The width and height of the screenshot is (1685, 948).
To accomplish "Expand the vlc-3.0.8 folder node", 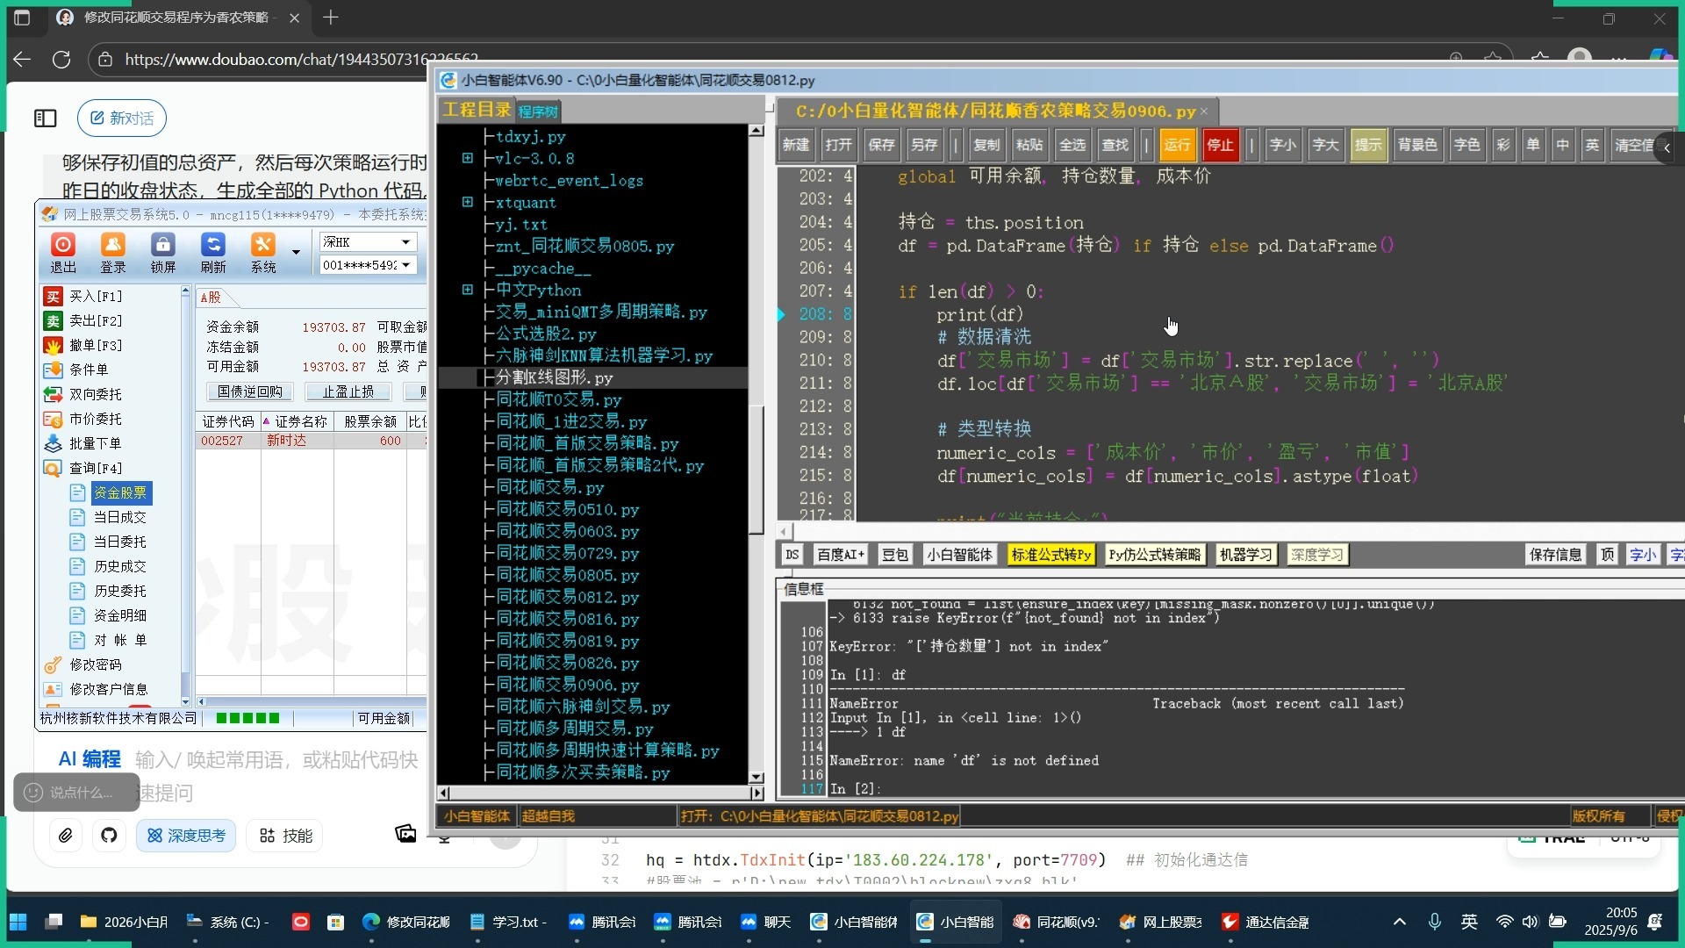I will click(x=468, y=159).
